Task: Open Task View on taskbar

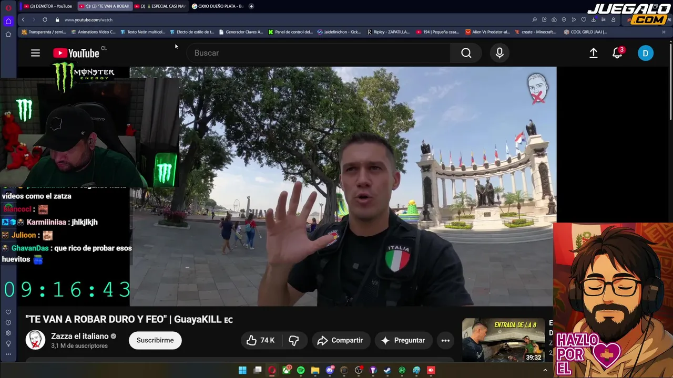Action: tap(258, 370)
